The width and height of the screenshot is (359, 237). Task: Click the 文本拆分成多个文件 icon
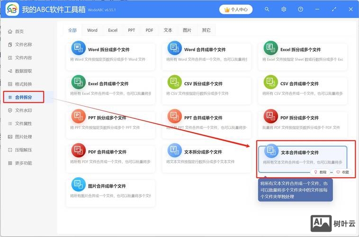click(x=174, y=150)
